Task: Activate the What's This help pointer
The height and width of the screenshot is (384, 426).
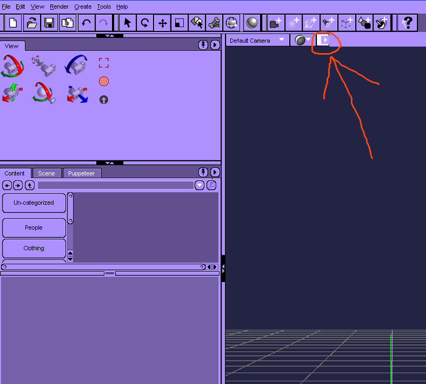Action: tap(407, 23)
